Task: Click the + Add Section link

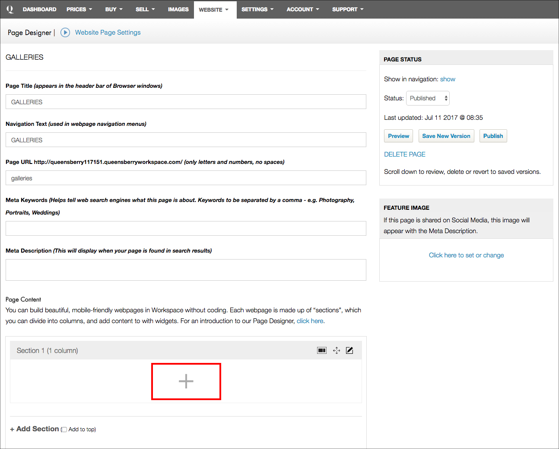Action: [35, 429]
